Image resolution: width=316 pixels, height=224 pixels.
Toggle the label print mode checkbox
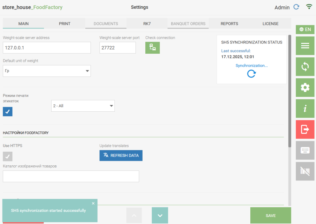click(8, 112)
